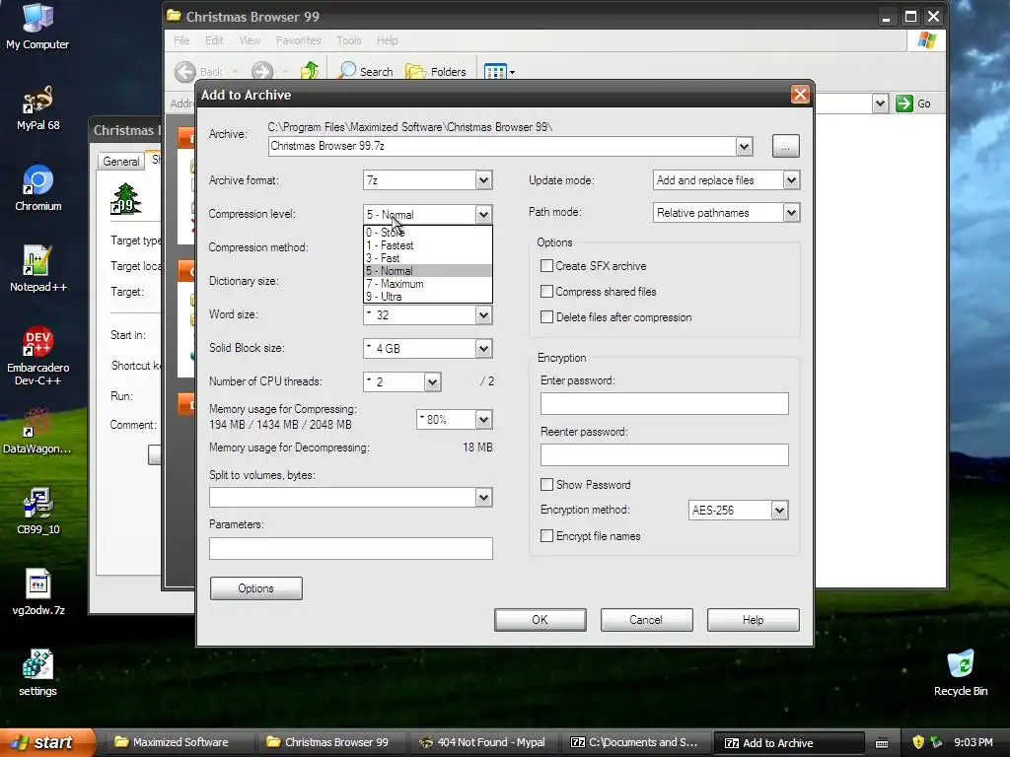Open Embarcadero Dev-C++ shortcut
The width and height of the screenshot is (1010, 757).
pos(38,355)
